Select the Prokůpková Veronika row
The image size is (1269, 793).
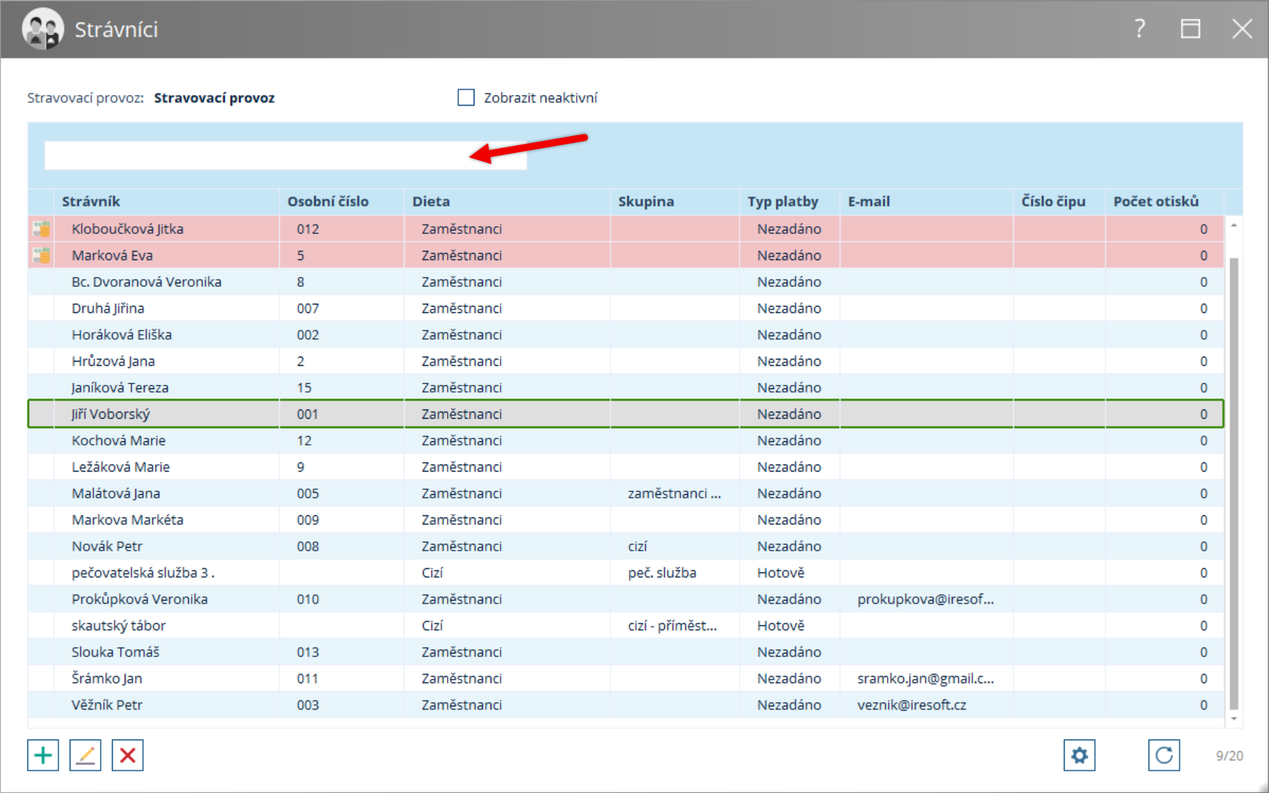tap(626, 598)
